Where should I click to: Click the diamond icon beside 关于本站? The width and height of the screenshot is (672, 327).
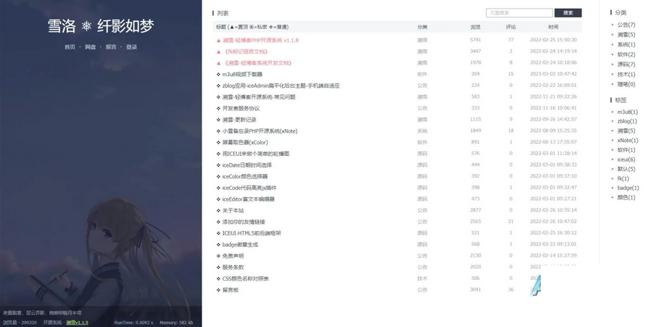[219, 210]
